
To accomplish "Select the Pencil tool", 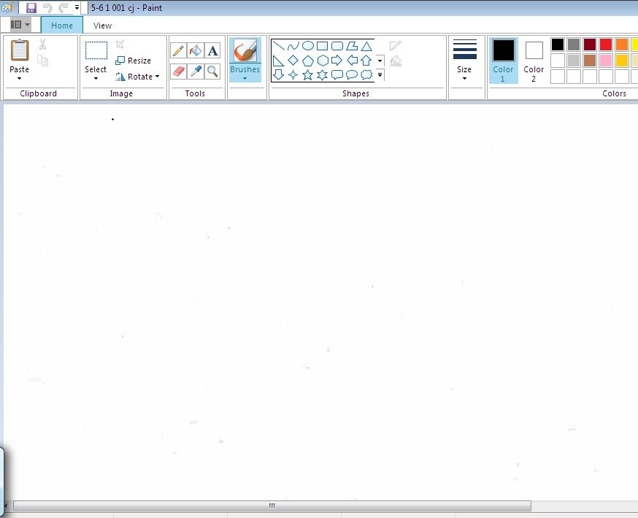I will point(178,50).
